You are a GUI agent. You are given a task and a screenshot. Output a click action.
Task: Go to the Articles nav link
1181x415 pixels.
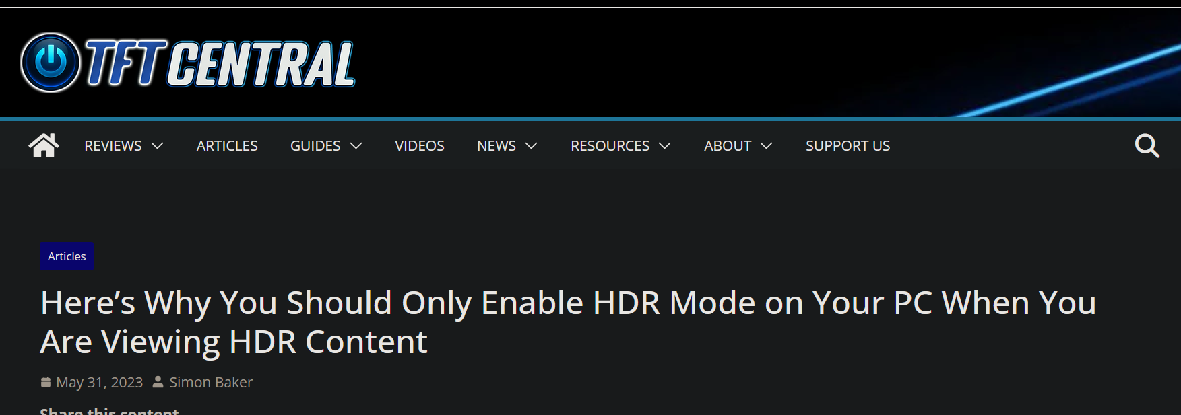(x=227, y=146)
